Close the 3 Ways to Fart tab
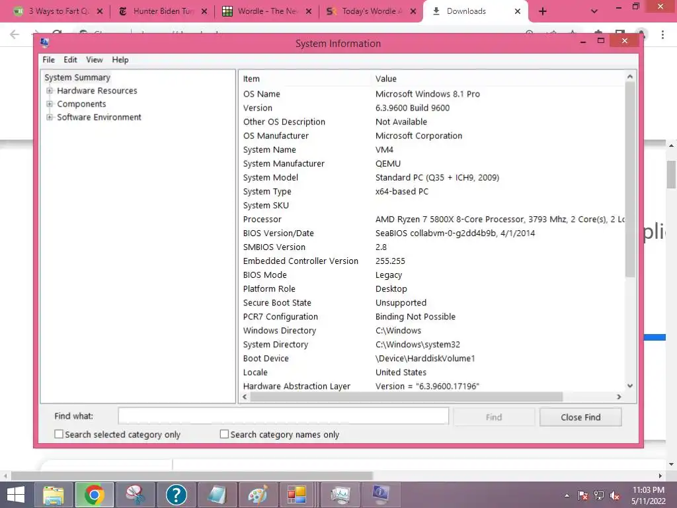The image size is (677, 508). click(100, 11)
